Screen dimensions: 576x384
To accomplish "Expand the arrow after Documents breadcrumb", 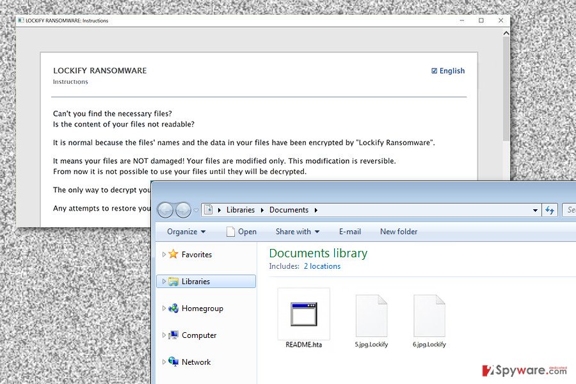I will 316,210.
